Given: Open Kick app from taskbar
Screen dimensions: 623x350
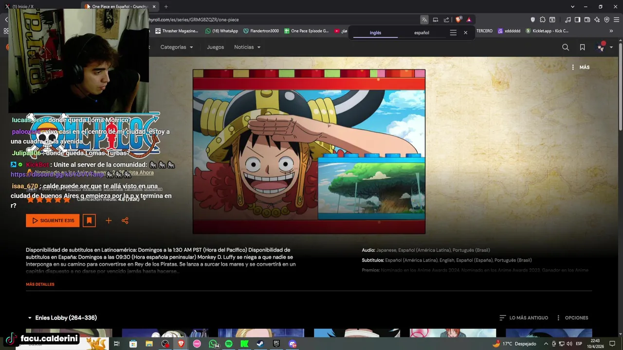Looking at the screenshot, I should 244,344.
